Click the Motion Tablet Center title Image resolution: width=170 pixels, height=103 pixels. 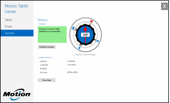pos(16,9)
